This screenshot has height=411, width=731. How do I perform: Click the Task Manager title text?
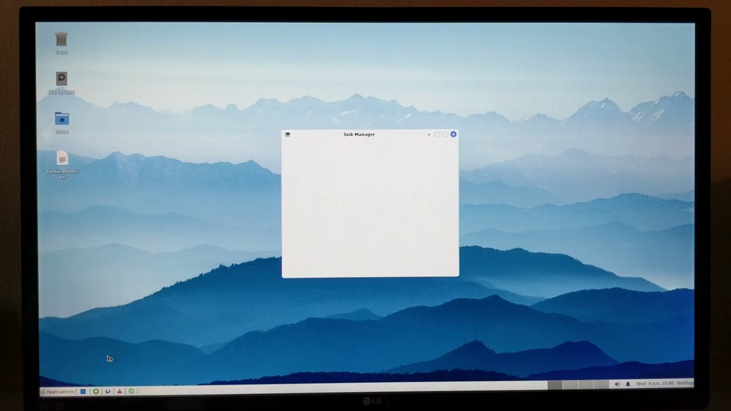pos(359,134)
